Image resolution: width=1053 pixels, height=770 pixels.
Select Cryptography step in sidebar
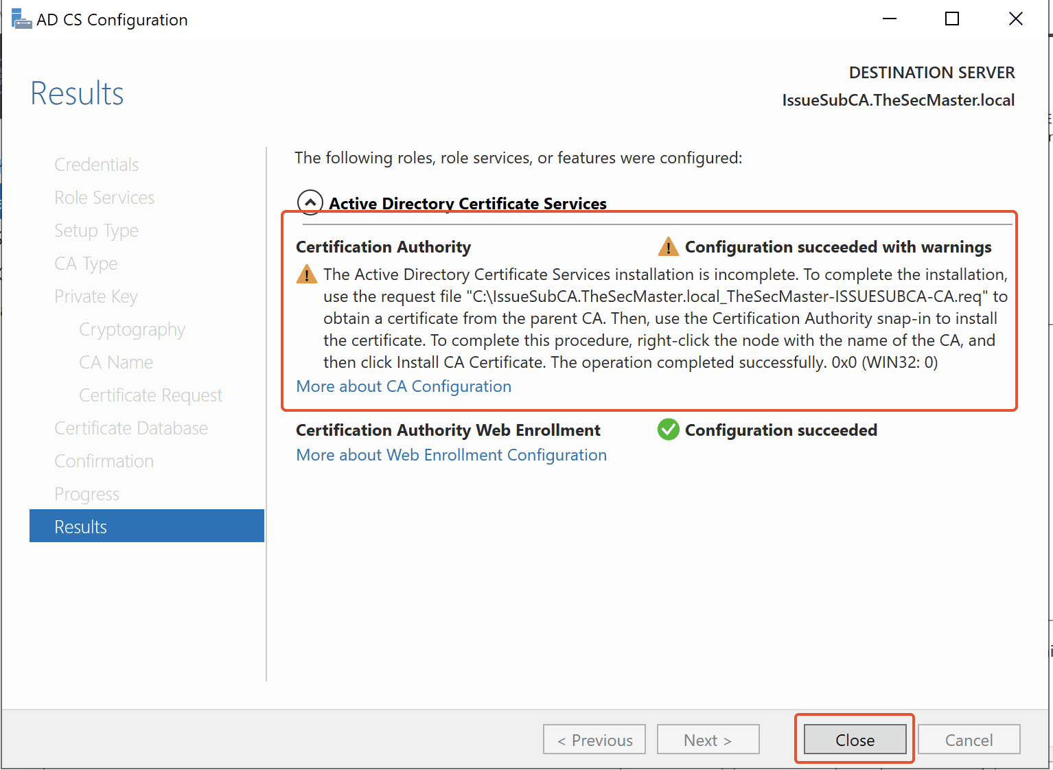tap(132, 329)
